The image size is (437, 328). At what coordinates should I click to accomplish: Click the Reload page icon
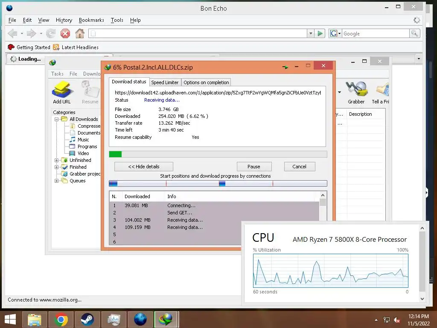coord(51,33)
